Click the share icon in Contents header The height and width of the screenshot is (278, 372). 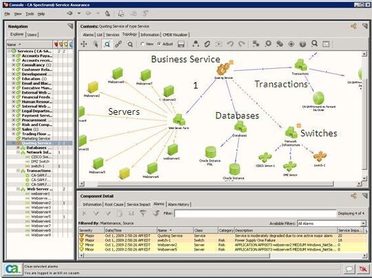coord(353,26)
